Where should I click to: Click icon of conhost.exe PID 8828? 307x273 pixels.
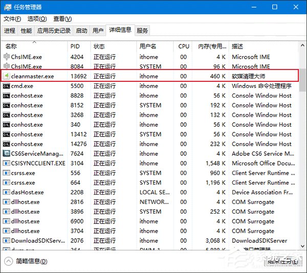[x=7, y=96]
